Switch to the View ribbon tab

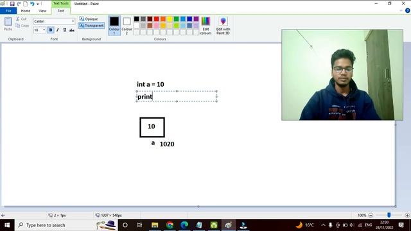pos(42,11)
